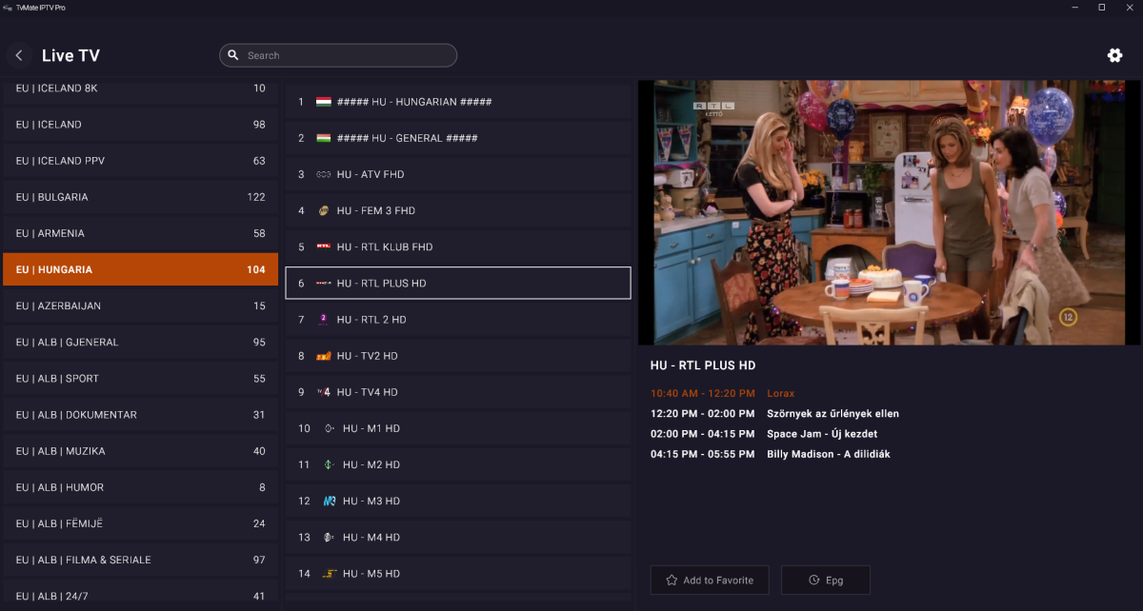This screenshot has width=1143, height=611.
Task: Open the Epg button
Action: point(825,580)
